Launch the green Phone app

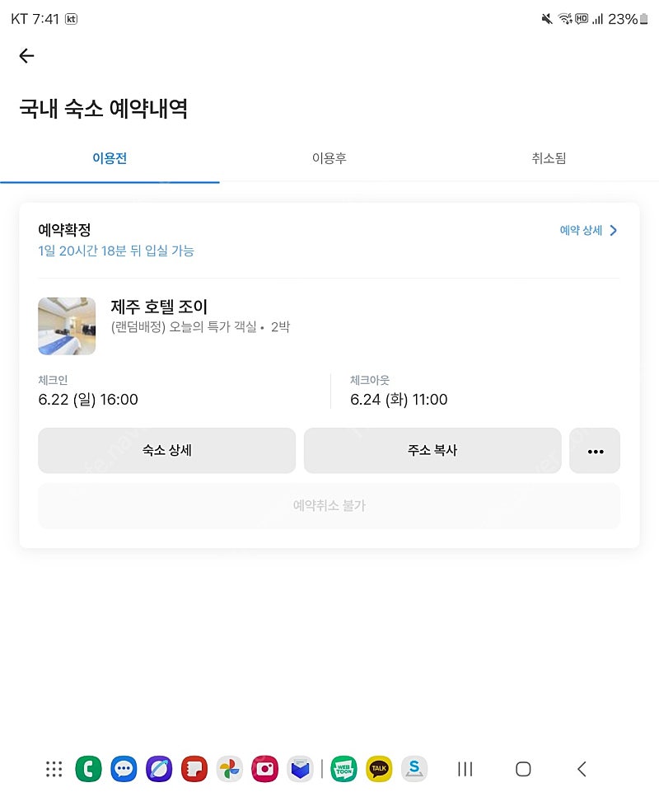click(88, 769)
